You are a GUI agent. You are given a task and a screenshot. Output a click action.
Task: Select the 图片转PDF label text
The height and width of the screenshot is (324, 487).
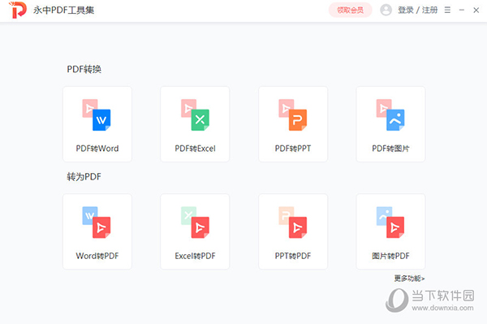tap(390, 256)
